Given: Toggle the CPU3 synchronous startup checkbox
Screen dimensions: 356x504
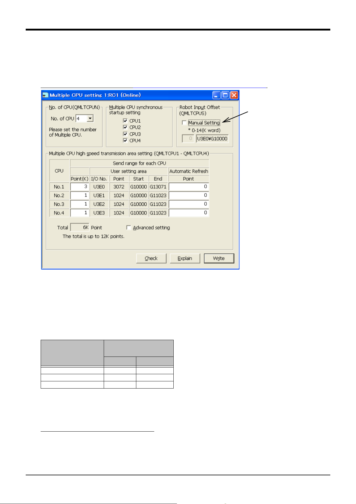Looking at the screenshot, I should point(125,134).
